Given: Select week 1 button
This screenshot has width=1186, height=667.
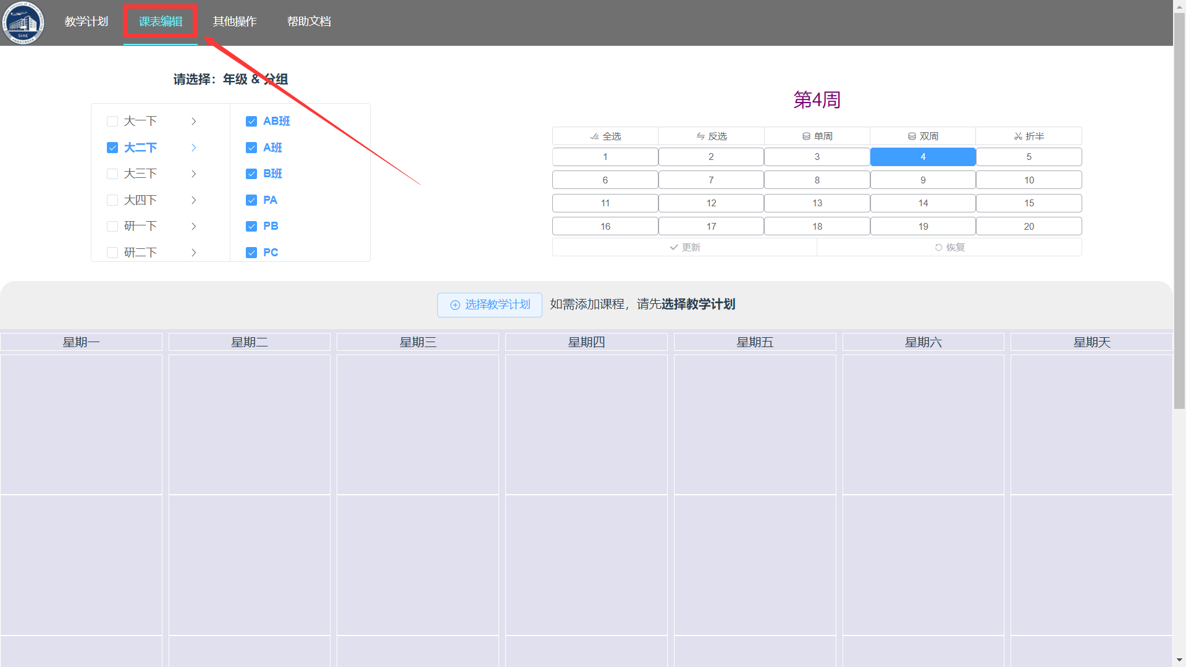Looking at the screenshot, I should (x=605, y=157).
